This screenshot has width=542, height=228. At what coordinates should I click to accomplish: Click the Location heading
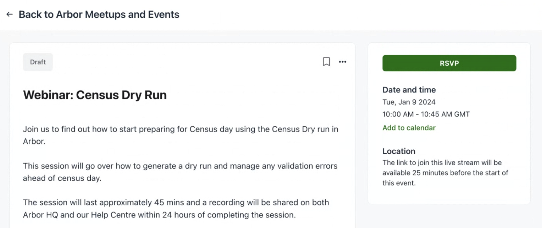(x=398, y=151)
